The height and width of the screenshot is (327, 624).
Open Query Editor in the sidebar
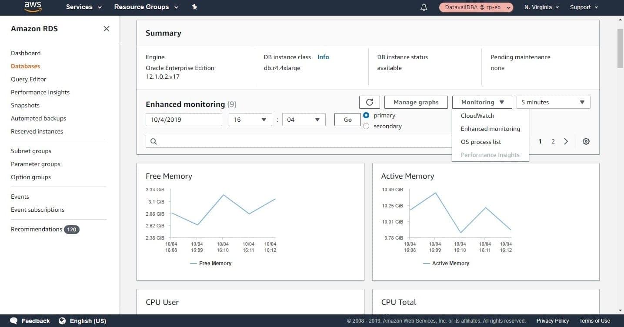pos(28,79)
